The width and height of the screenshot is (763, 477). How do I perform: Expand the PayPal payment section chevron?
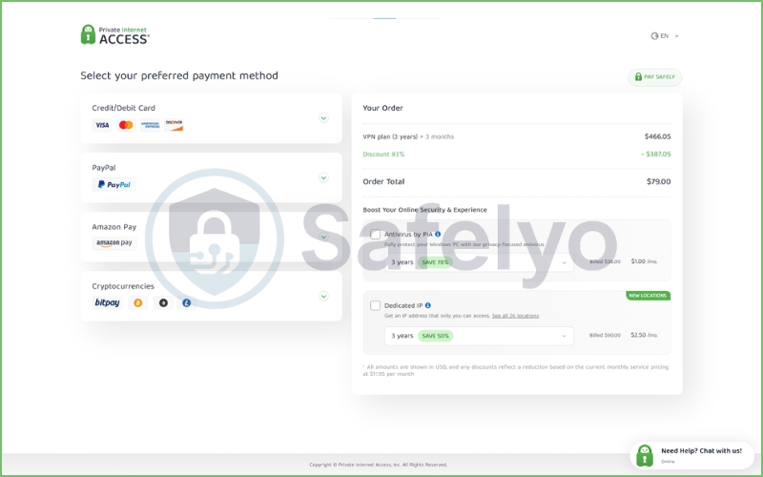pyautogui.click(x=323, y=177)
